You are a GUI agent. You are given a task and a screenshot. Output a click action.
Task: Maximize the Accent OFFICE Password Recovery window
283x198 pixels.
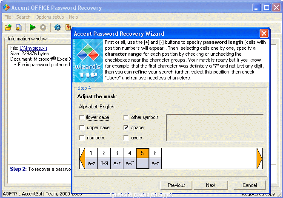click(266, 8)
